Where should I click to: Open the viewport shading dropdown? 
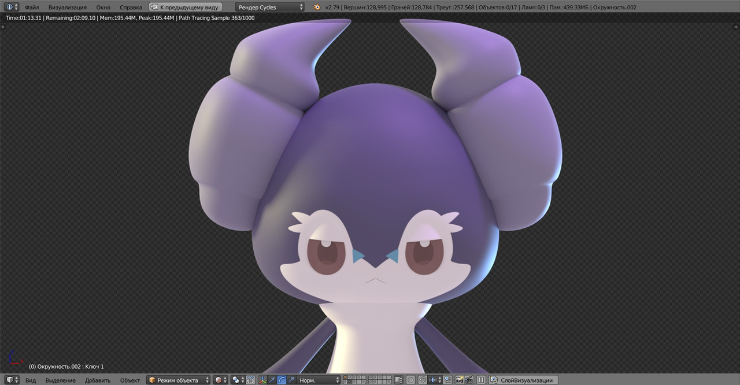221,380
